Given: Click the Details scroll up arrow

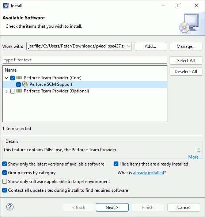Looking at the screenshot, I should tap(199, 149).
